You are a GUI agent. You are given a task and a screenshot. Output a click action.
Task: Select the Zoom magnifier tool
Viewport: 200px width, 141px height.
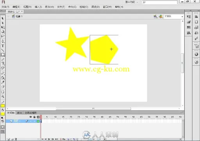pyautogui.click(x=3, y=96)
